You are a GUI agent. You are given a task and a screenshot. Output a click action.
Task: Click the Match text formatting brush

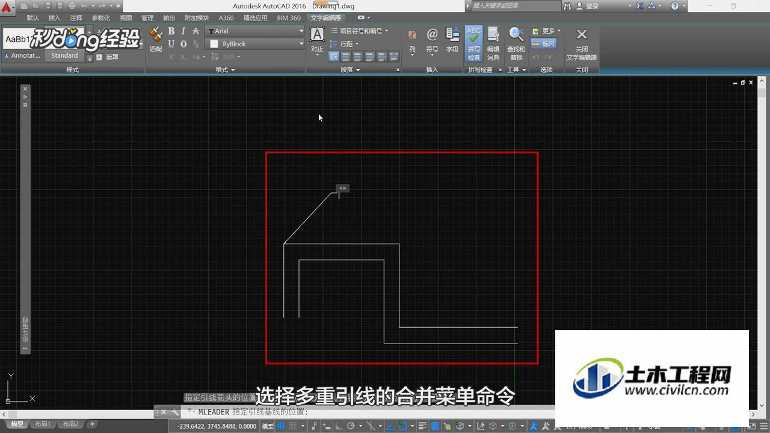pos(156,40)
